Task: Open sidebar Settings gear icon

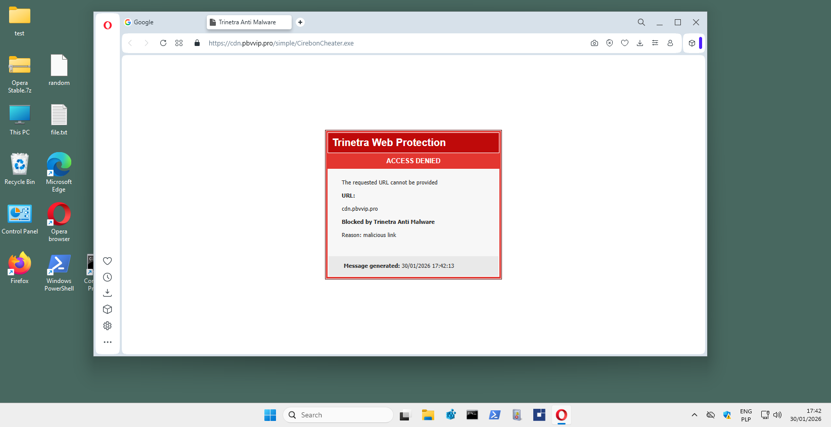Action: point(107,326)
